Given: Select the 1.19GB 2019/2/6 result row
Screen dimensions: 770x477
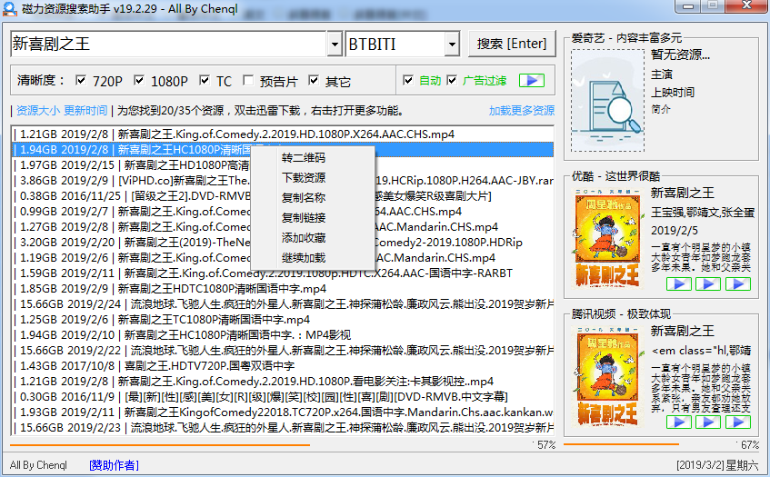Looking at the screenshot, I should click(x=283, y=258).
